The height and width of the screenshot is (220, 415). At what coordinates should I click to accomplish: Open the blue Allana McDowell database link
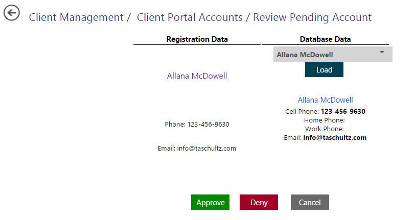point(325,100)
